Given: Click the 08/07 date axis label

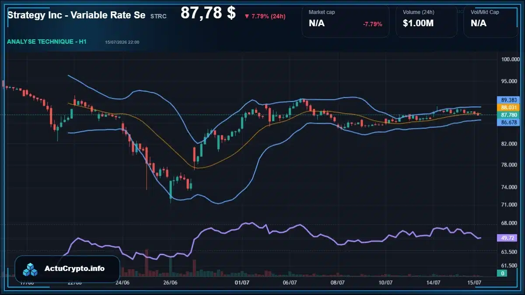Looking at the screenshot, I should (x=338, y=283).
